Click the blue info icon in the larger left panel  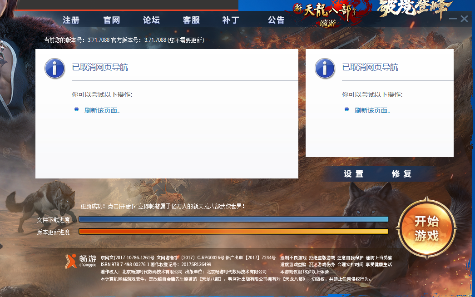point(54,68)
